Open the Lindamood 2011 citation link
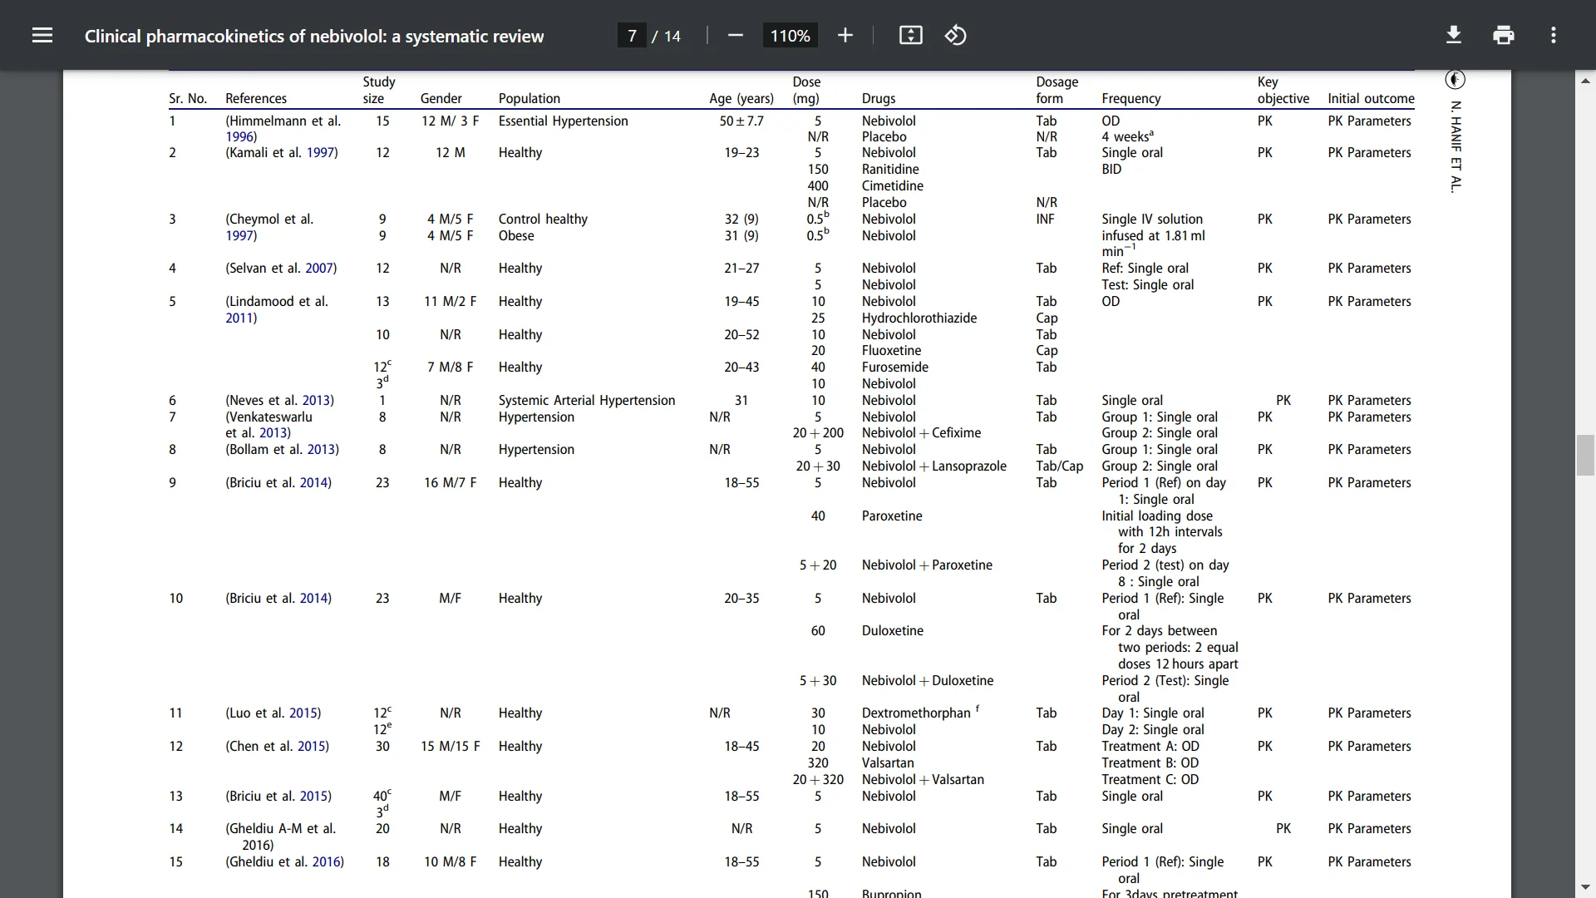1596x898 pixels. coord(240,318)
